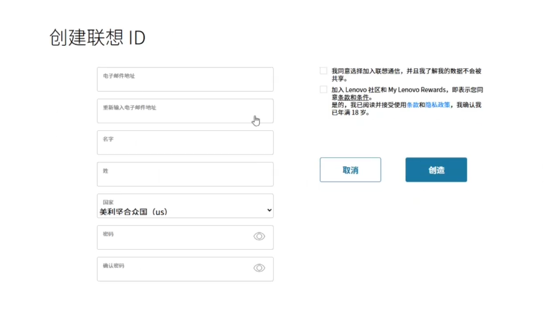Click the 美利坚合众国 (us) country value
The image size is (559, 310).
click(x=133, y=211)
